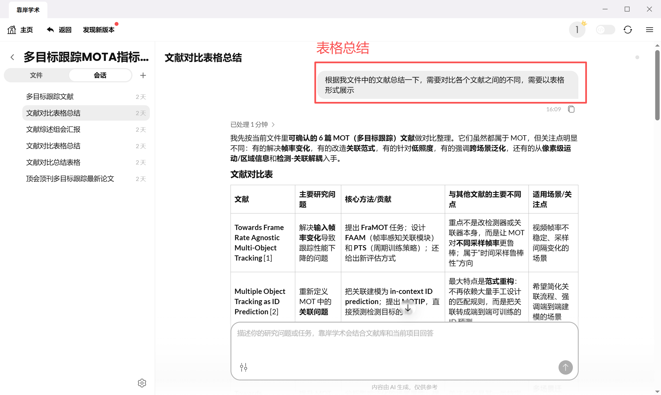The image size is (661, 395).
Task: Maximize the application window
Action: coord(627,9)
